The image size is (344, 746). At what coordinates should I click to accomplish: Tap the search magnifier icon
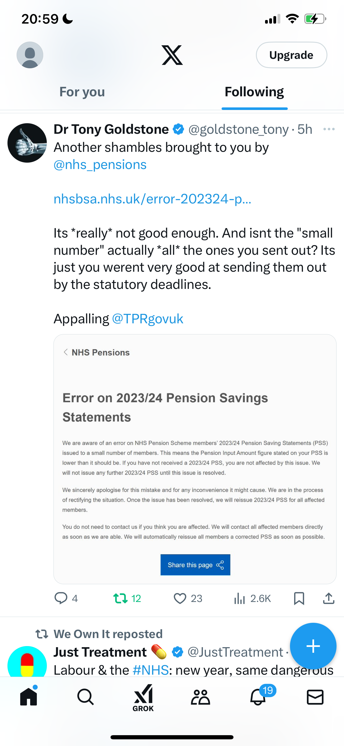(86, 697)
